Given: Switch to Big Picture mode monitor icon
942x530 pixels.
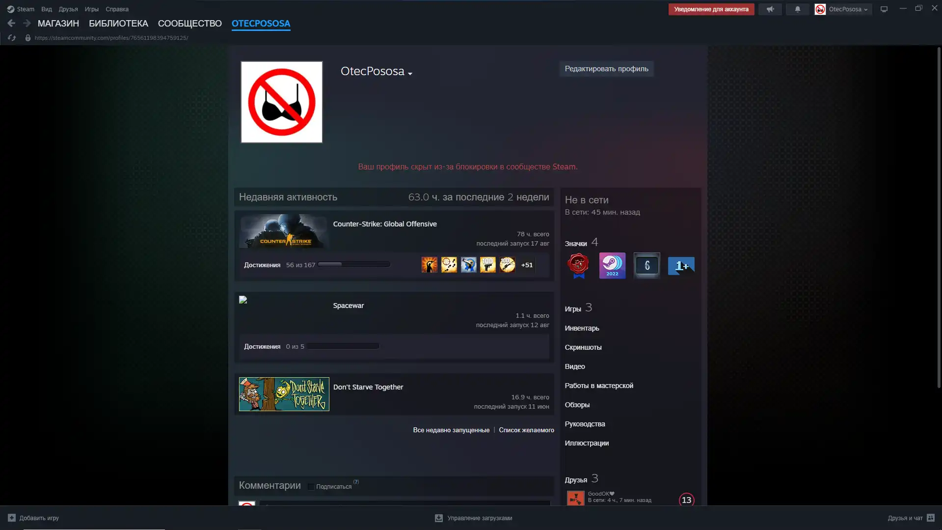Looking at the screenshot, I should click(884, 9).
